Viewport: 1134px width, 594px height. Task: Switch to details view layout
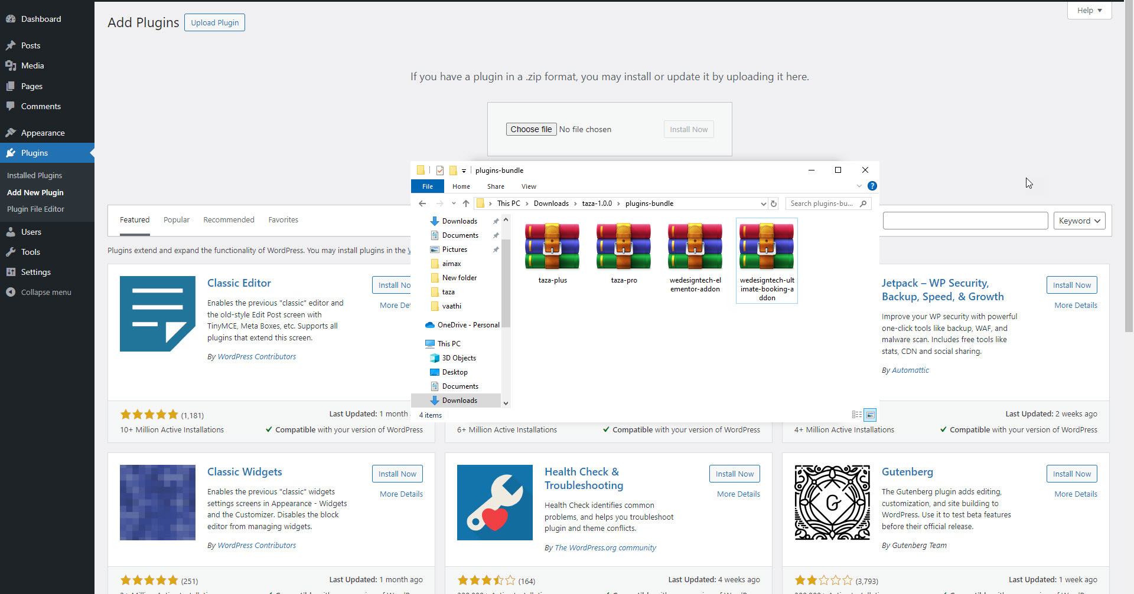click(x=857, y=415)
